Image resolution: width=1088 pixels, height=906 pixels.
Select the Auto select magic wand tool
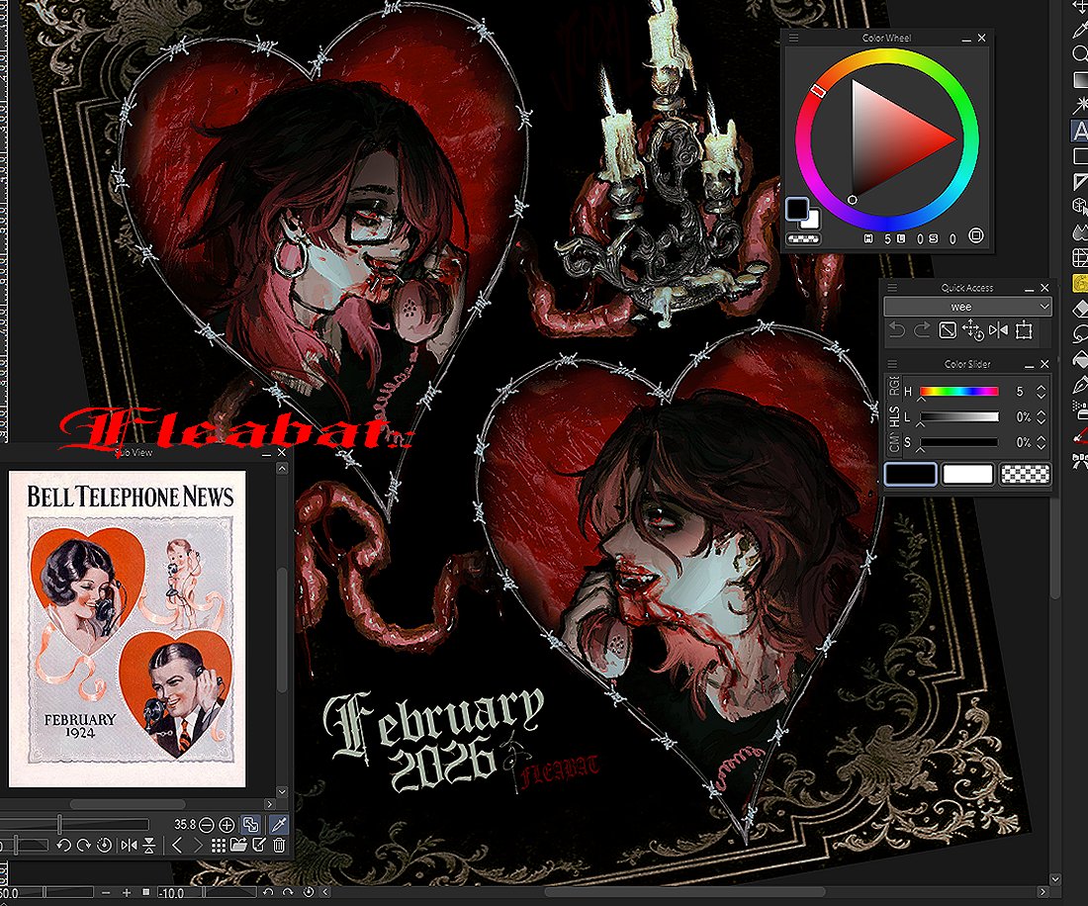[1080, 106]
